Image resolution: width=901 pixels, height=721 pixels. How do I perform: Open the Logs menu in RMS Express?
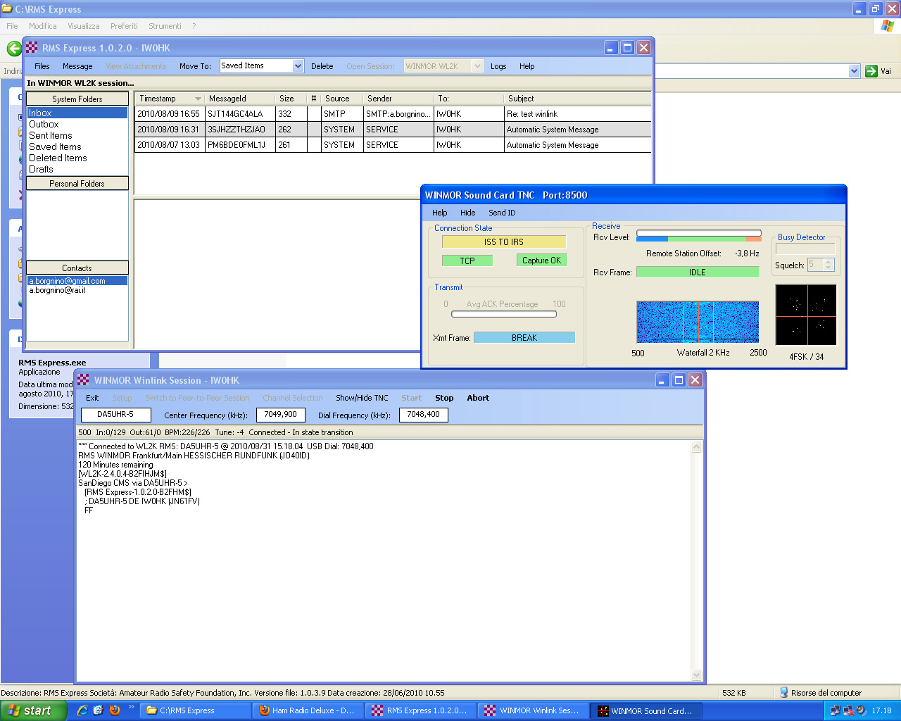(x=498, y=66)
